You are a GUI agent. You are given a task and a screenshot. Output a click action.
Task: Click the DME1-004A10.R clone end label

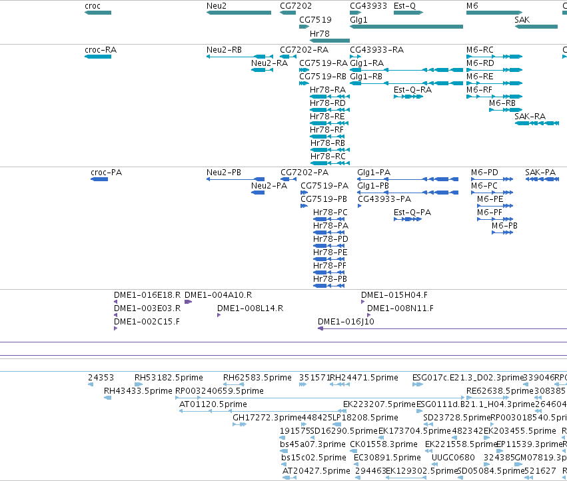click(218, 295)
